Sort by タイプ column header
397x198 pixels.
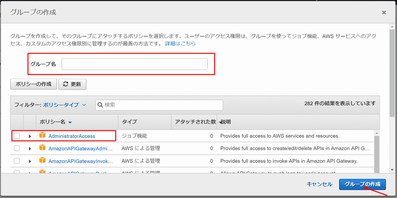[129, 122]
